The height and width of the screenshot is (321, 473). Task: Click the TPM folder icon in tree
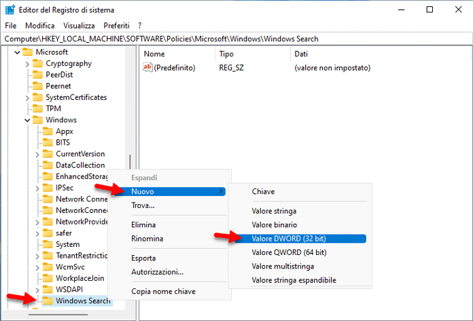pyautogui.click(x=37, y=109)
